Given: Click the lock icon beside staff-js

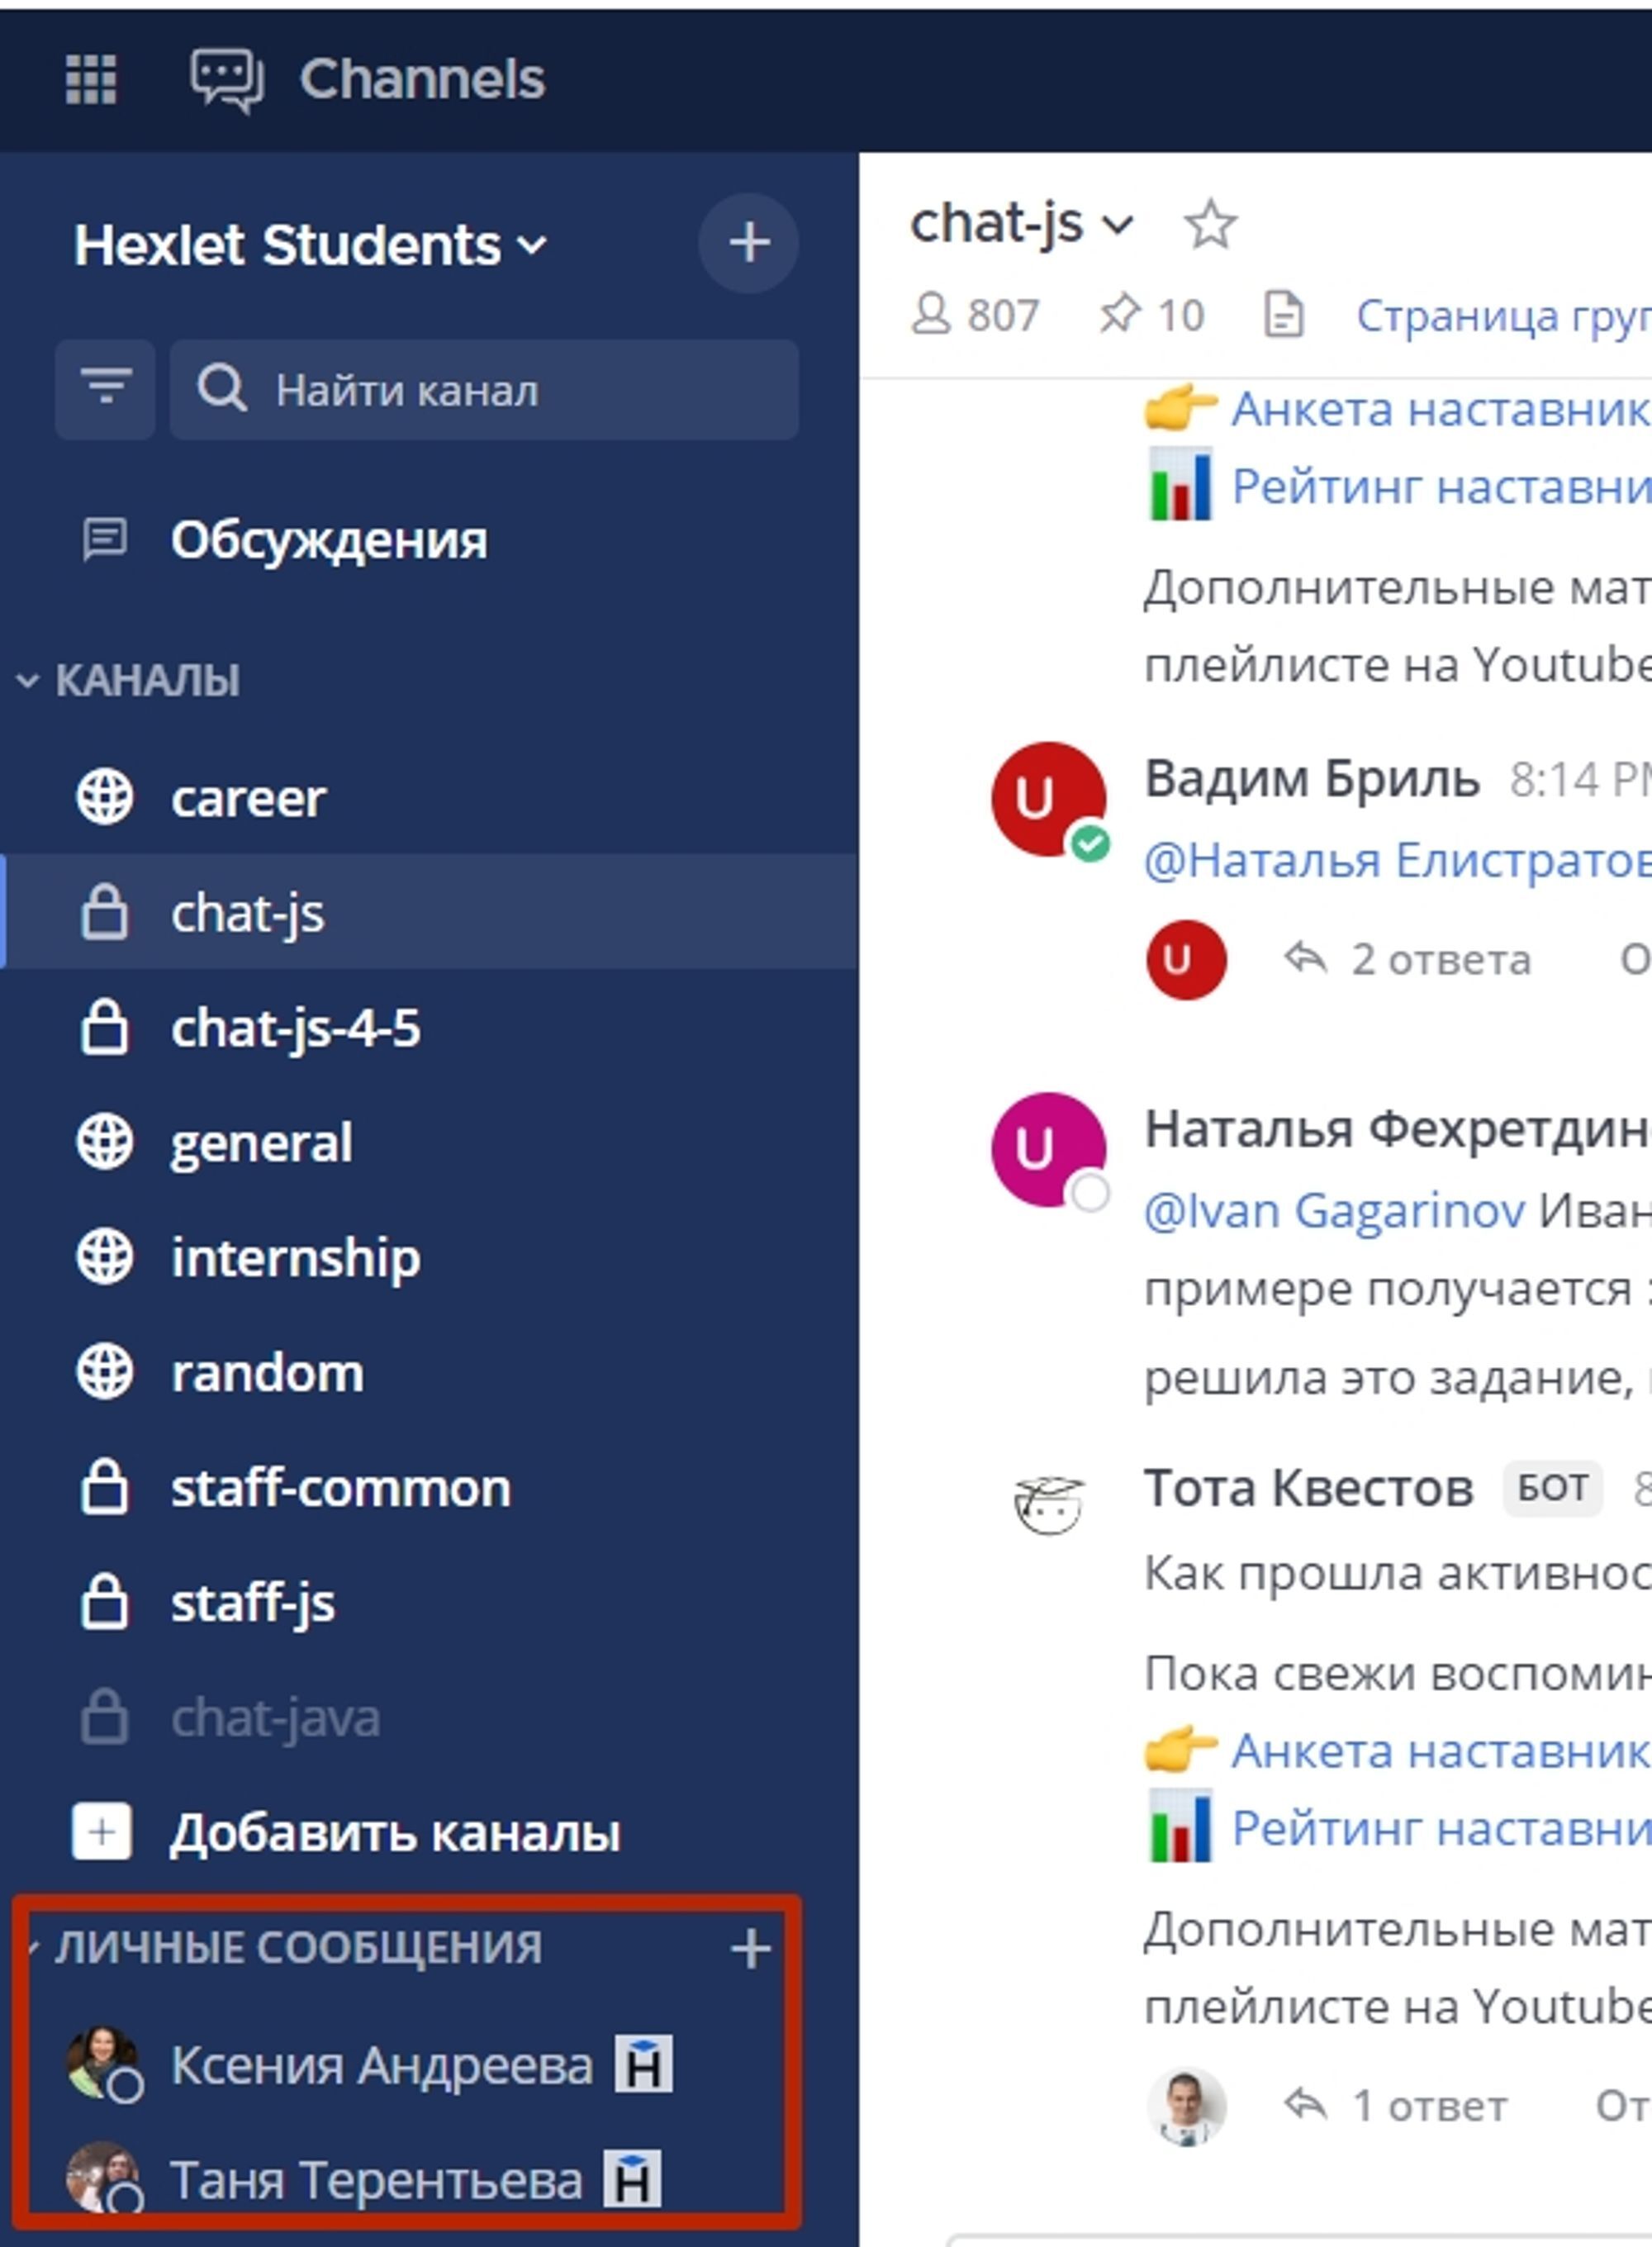Looking at the screenshot, I should [x=105, y=1602].
